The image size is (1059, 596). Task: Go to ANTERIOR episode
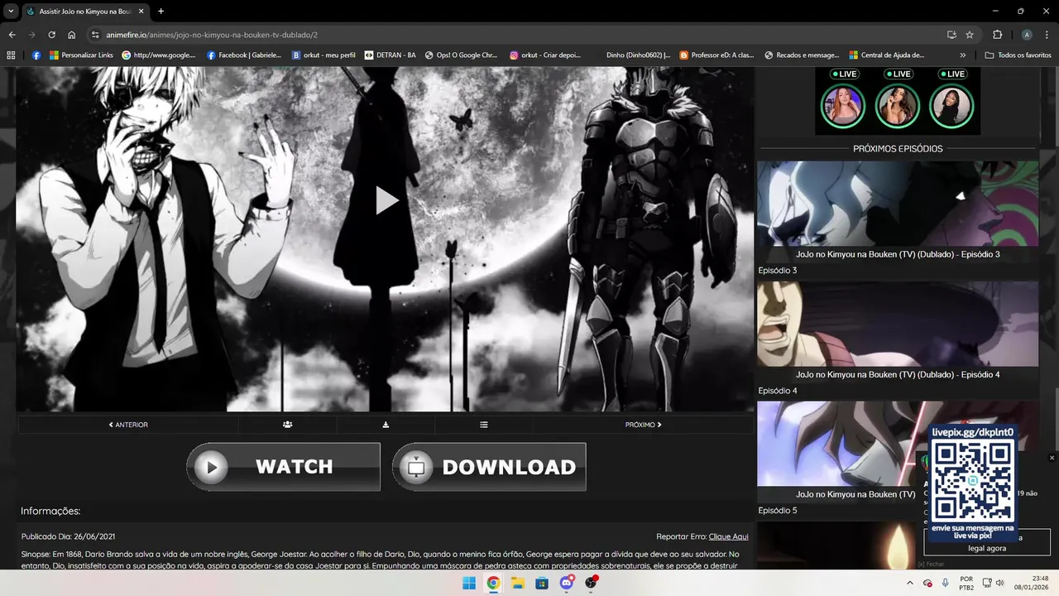(128, 425)
